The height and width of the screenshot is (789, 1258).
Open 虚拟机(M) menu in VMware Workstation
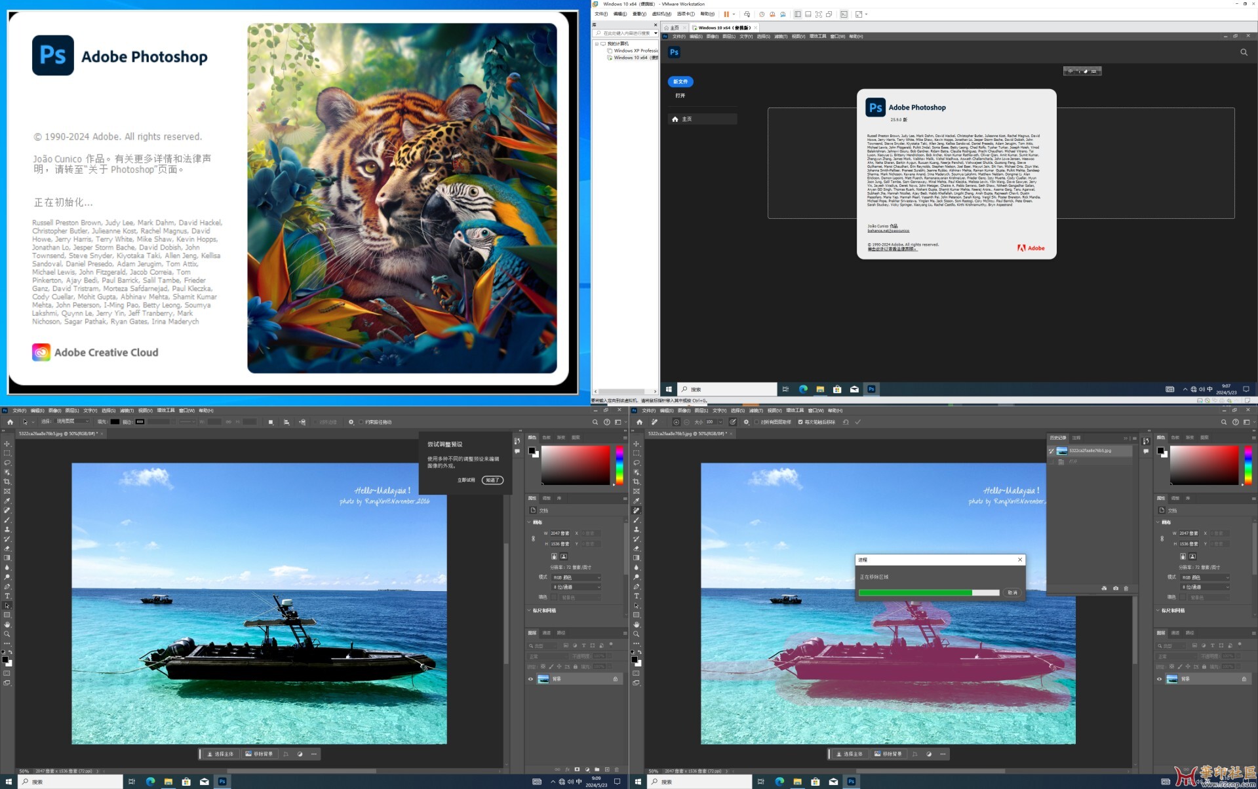pyautogui.click(x=661, y=14)
